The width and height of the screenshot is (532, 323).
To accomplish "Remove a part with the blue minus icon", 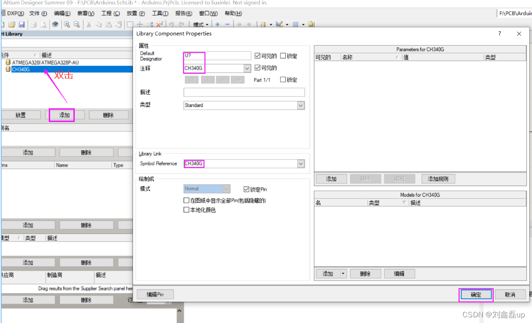I will click(227, 25).
